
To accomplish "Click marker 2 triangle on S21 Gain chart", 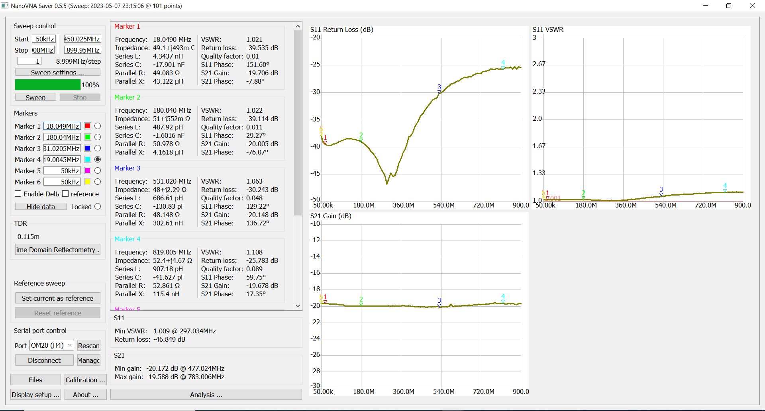I will [x=361, y=304].
